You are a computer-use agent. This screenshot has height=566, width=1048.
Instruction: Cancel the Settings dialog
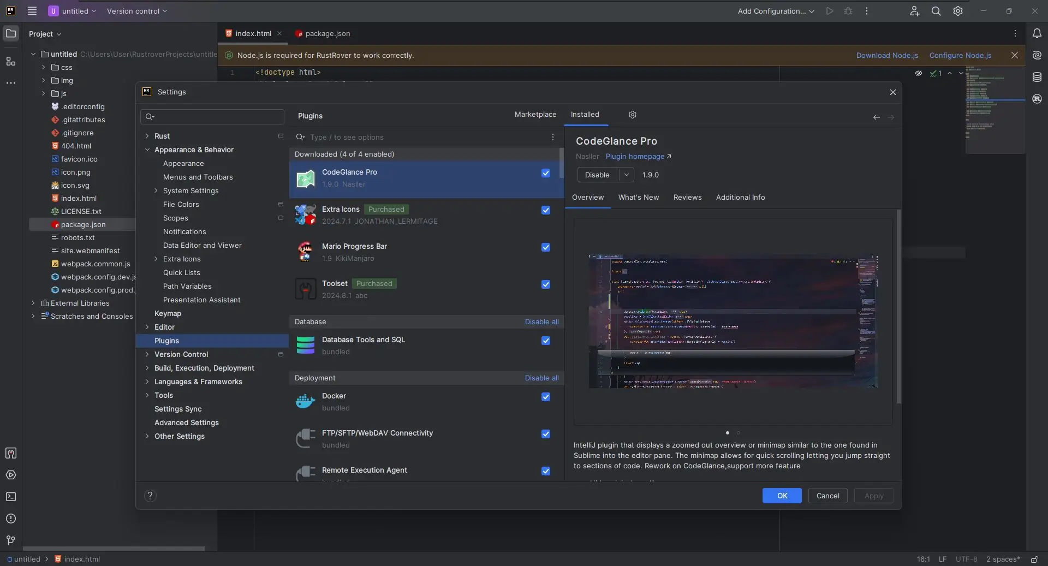tap(827, 496)
